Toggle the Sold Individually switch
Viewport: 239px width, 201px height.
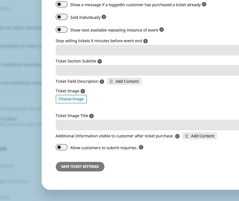click(x=62, y=17)
